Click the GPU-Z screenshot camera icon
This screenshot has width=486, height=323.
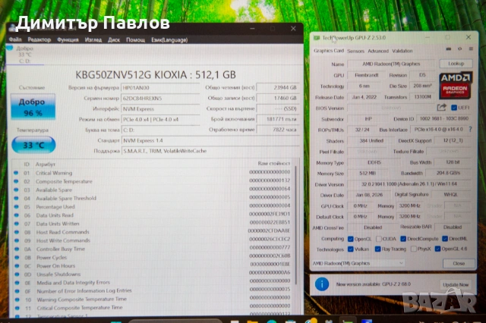(x=448, y=49)
